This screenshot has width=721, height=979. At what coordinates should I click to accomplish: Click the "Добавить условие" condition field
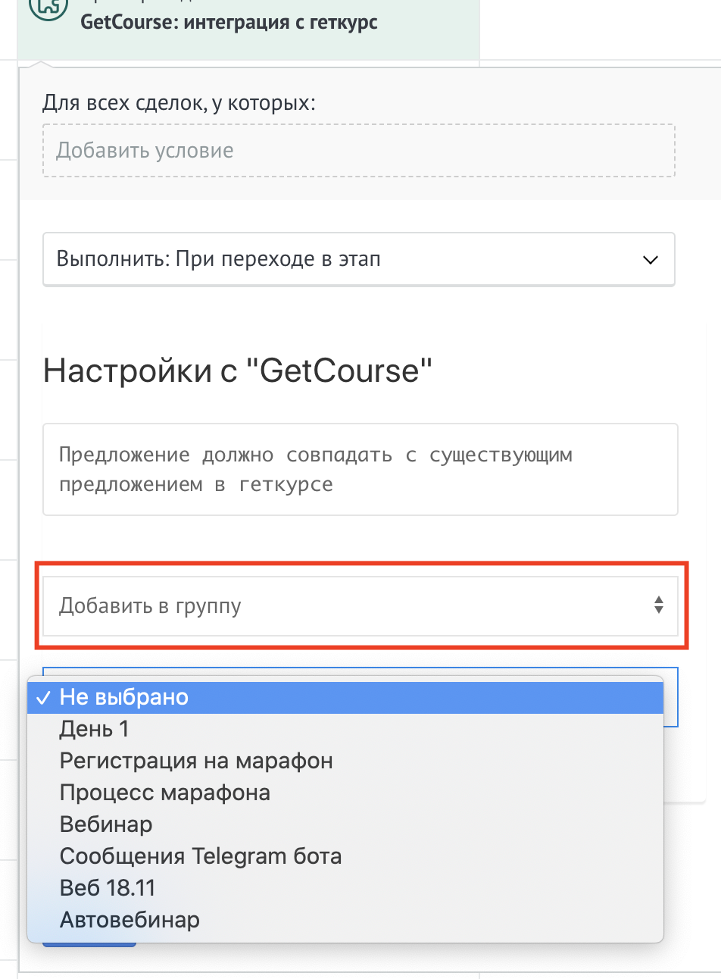coord(358,151)
